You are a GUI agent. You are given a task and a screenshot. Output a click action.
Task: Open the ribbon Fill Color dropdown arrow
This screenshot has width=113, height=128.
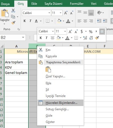[x=63, y=21]
